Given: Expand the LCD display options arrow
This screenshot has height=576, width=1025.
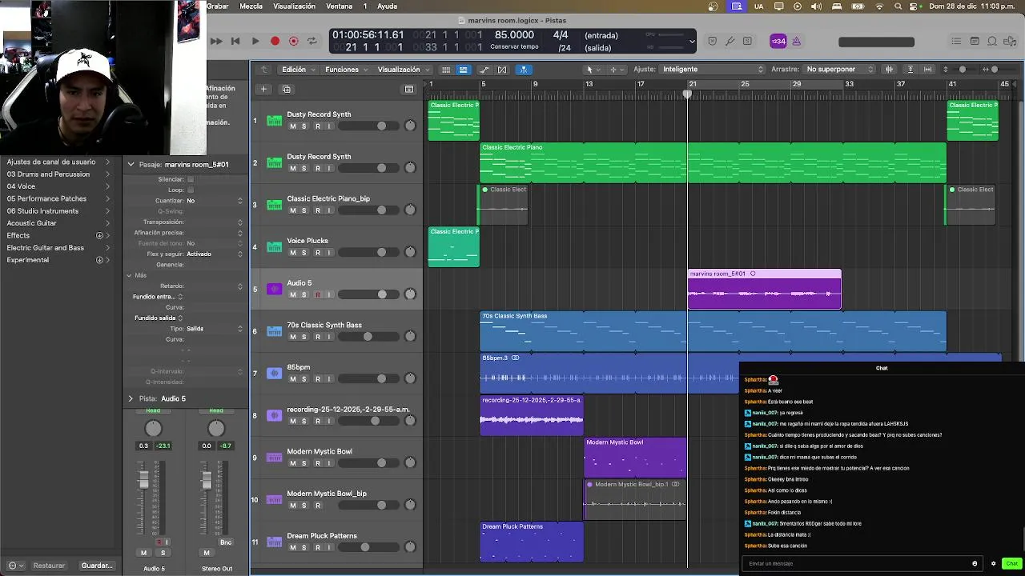Looking at the screenshot, I should (692, 41).
